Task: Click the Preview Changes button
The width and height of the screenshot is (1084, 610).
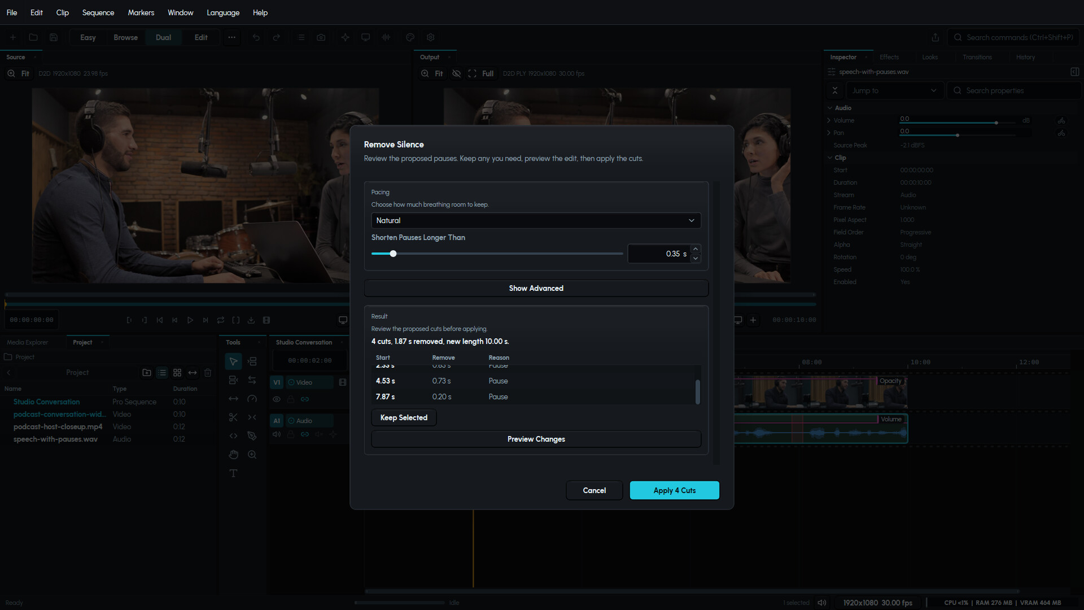Action: 536,439
